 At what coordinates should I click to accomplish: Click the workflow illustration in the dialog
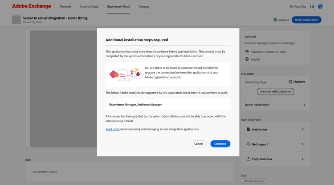click(125, 74)
